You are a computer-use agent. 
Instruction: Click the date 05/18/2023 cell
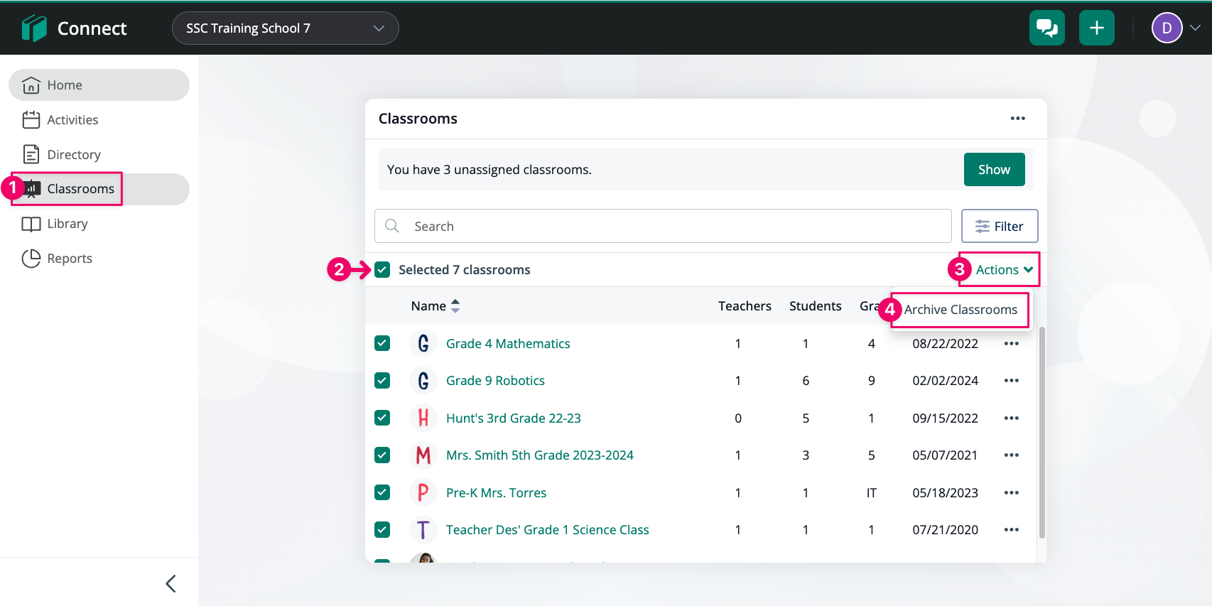(x=945, y=493)
